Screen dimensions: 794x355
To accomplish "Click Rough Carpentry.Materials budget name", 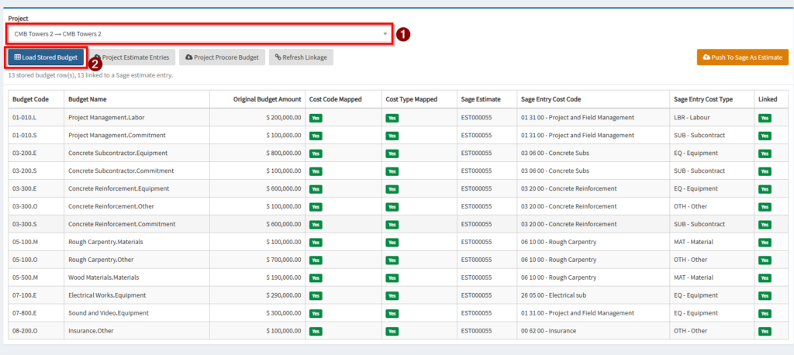I will pyautogui.click(x=105, y=242).
